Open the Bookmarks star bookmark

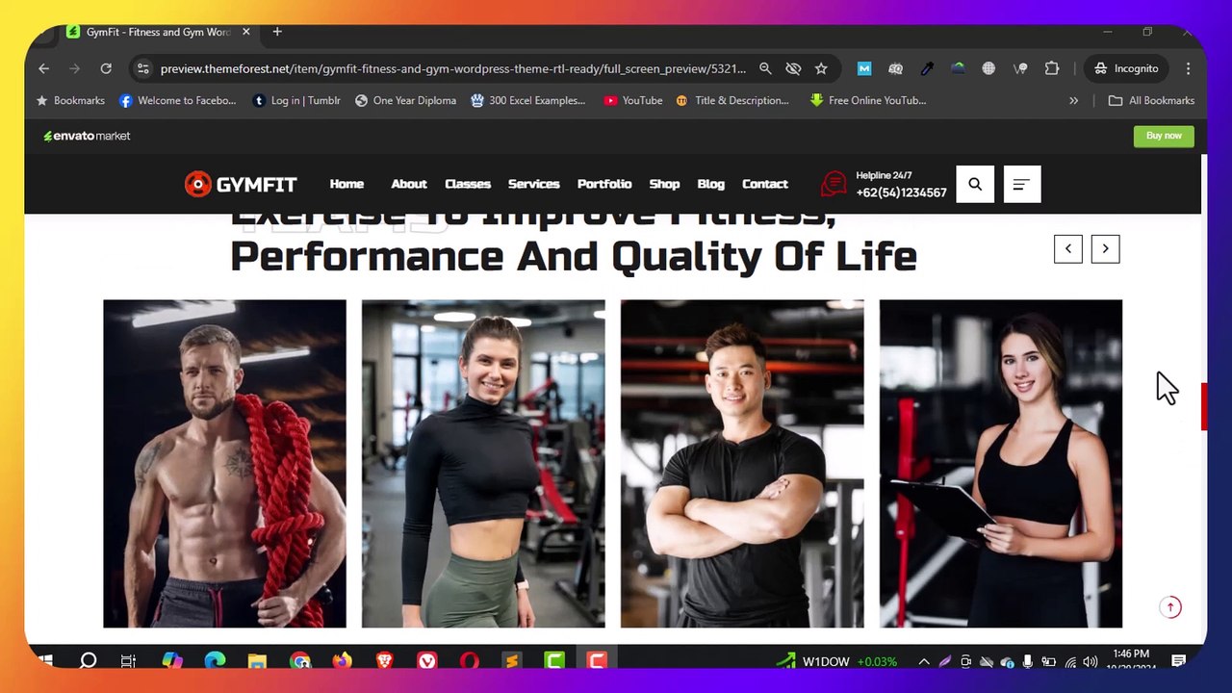click(69, 100)
